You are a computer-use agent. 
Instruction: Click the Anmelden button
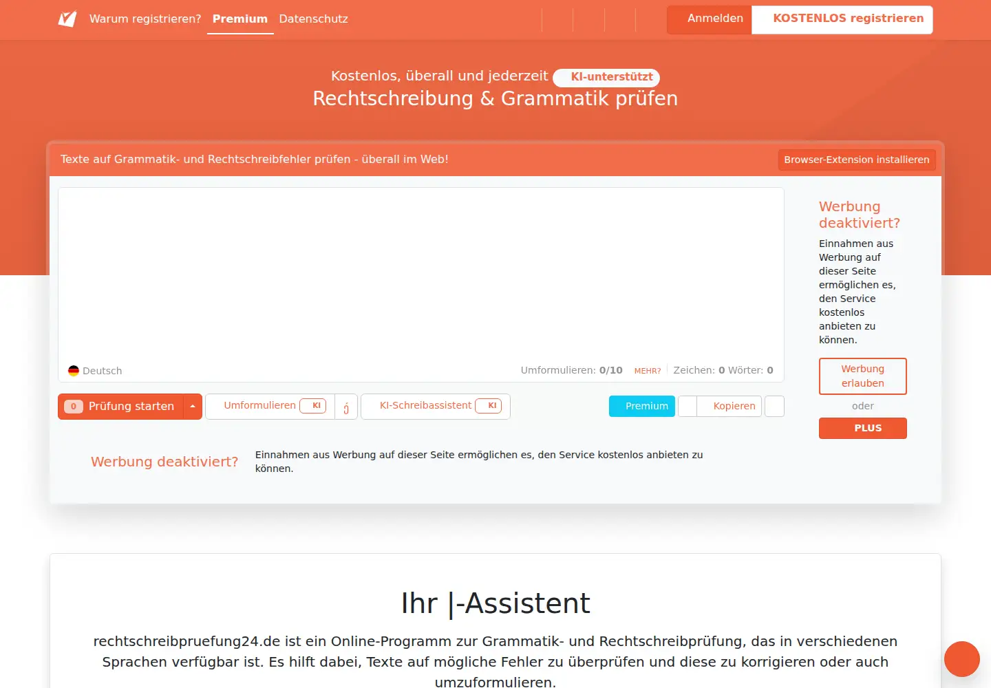[x=710, y=19]
